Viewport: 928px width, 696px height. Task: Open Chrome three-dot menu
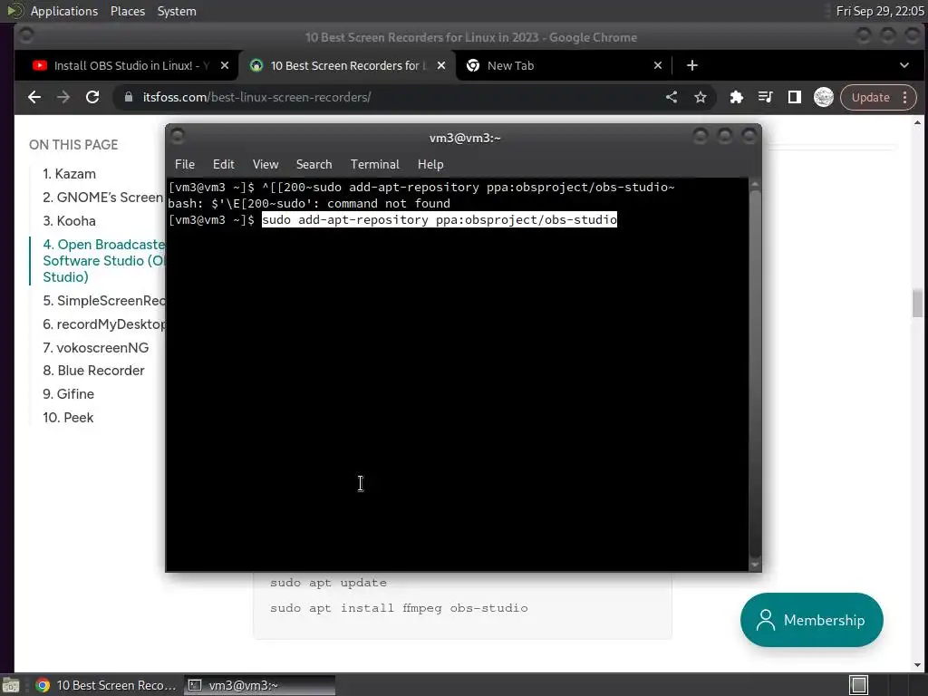coord(905,97)
